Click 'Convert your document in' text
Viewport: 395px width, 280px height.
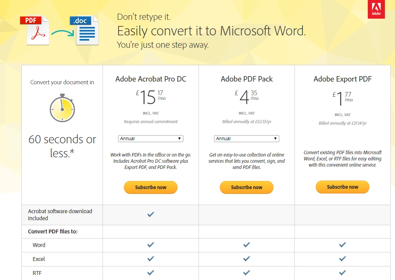click(x=62, y=82)
